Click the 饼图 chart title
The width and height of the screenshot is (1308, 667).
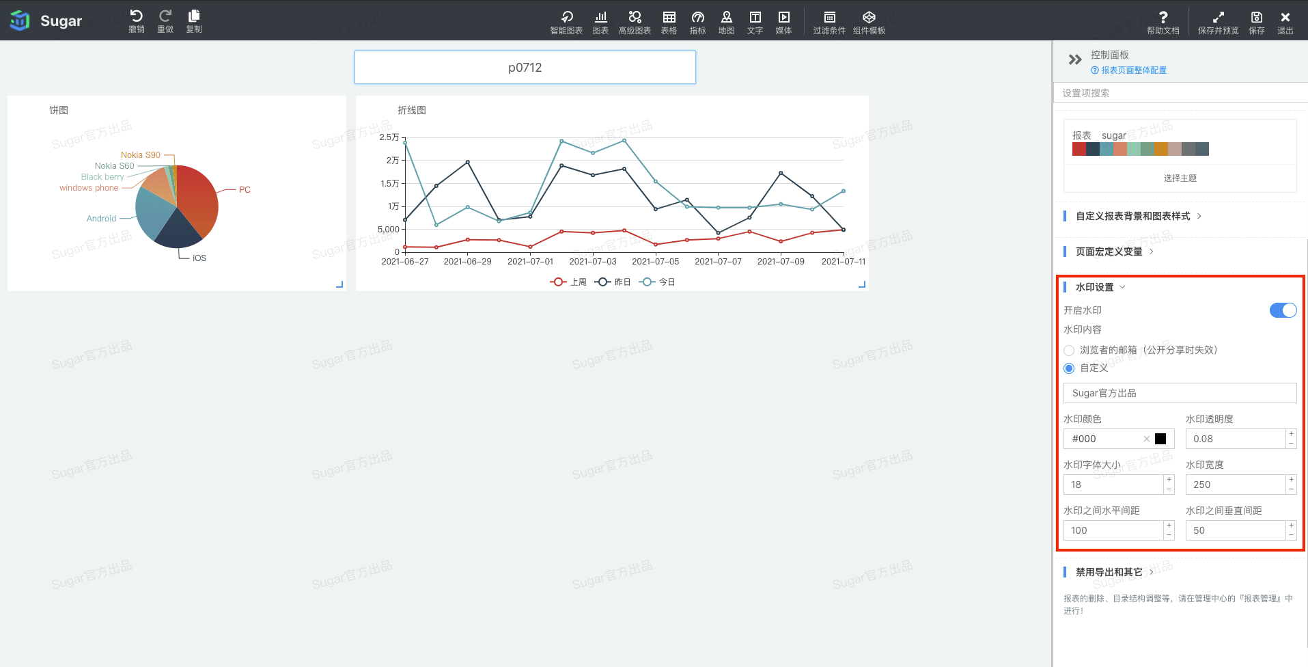(59, 110)
